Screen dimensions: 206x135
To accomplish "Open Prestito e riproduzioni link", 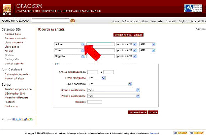I will [x=19, y=89].
